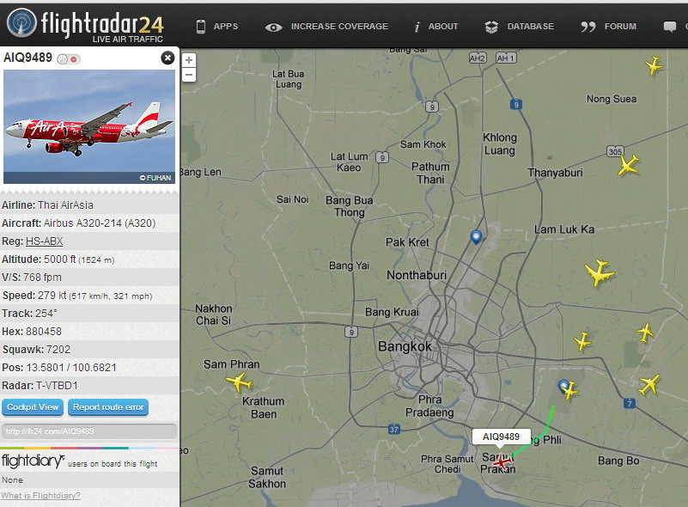The width and height of the screenshot is (688, 507).
Task: Toggle the follow-aircraft switch beside AIQ9489
Action: coord(69,58)
